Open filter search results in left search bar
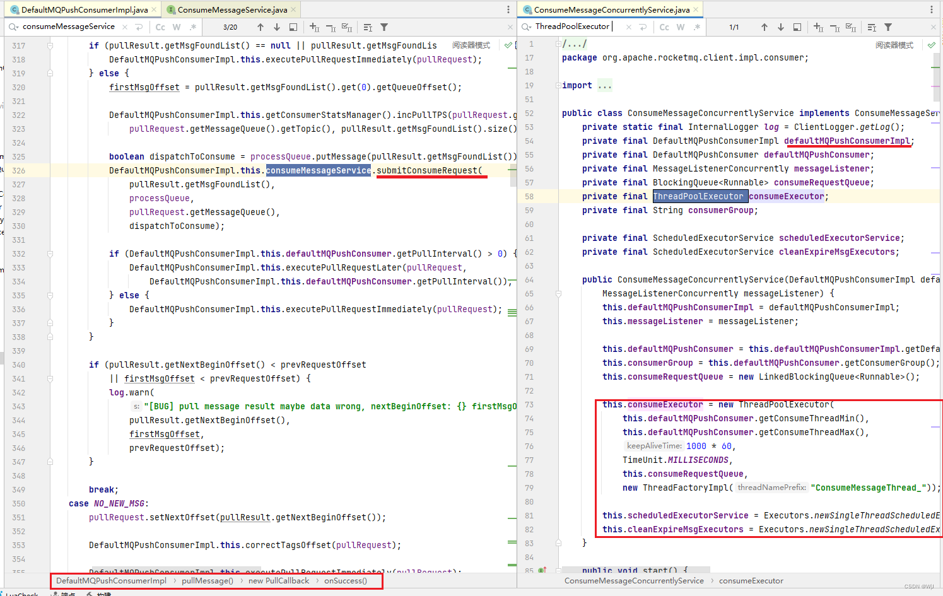This screenshot has height=596, width=943. [x=384, y=27]
